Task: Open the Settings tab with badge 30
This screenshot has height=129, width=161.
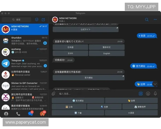Action: 42,114
